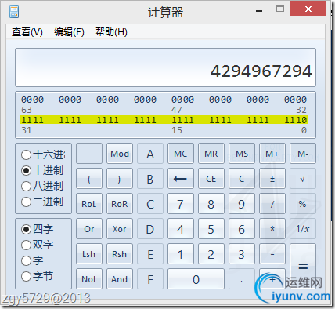Click the right parenthesis key

[120, 179]
